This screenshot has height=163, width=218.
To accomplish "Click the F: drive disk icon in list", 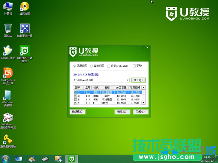I will click(76, 103).
